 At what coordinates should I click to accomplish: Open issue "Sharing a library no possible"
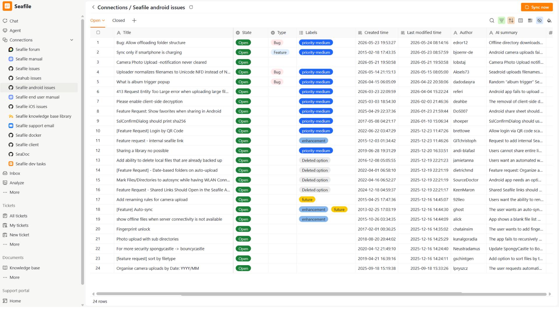(x=142, y=151)
